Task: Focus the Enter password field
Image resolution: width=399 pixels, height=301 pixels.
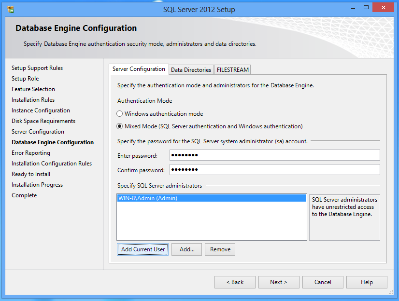Action: 275,155
